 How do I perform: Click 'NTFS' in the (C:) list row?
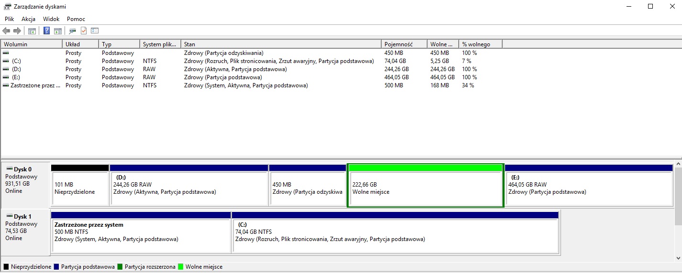coord(149,61)
